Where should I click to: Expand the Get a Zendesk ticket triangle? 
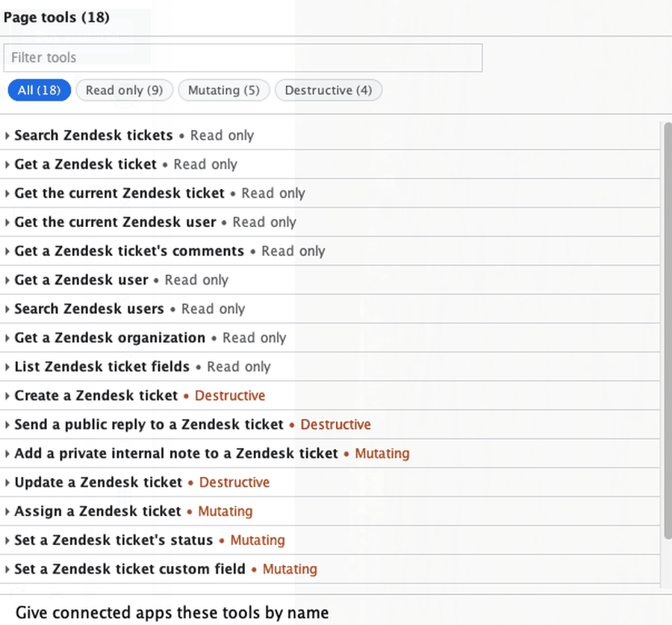point(7,164)
